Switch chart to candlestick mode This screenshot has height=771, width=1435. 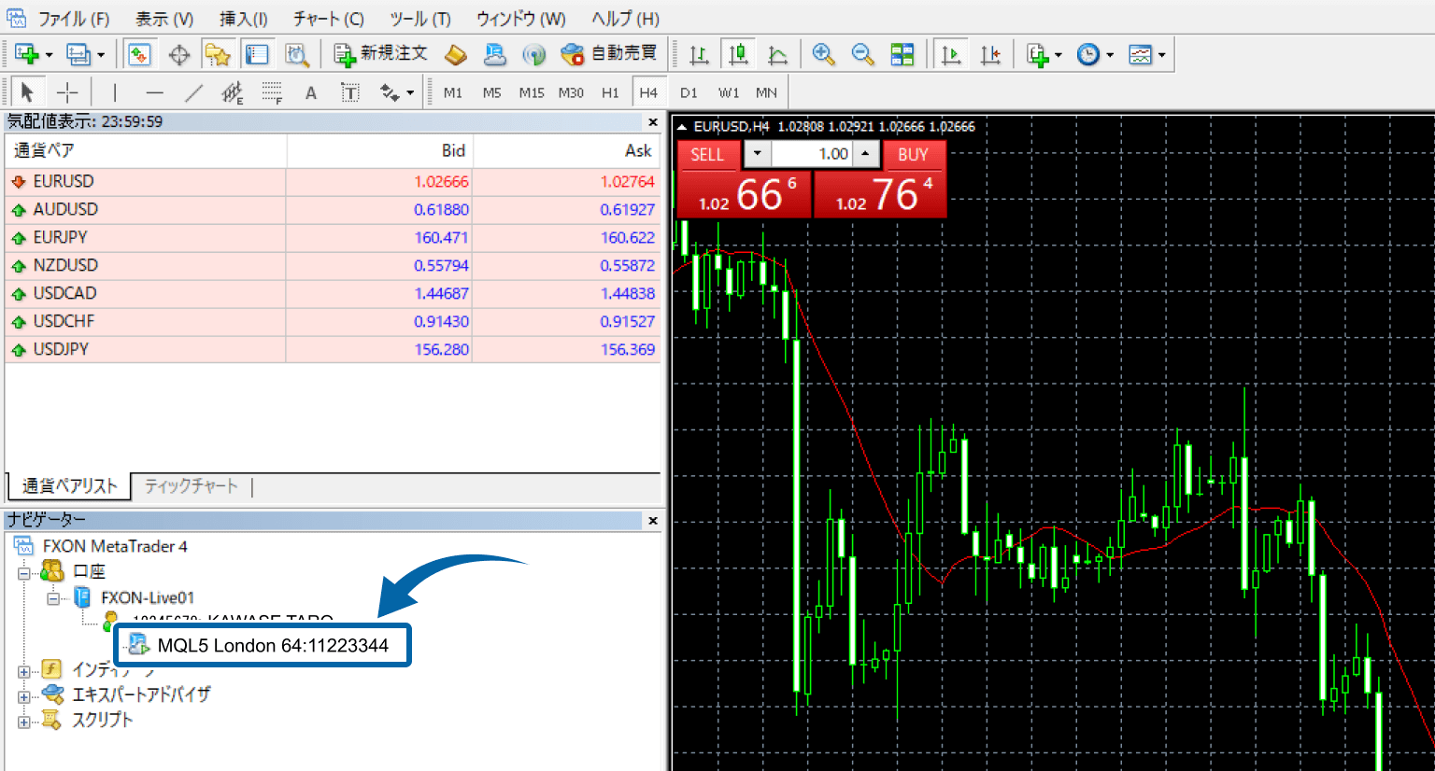[738, 55]
